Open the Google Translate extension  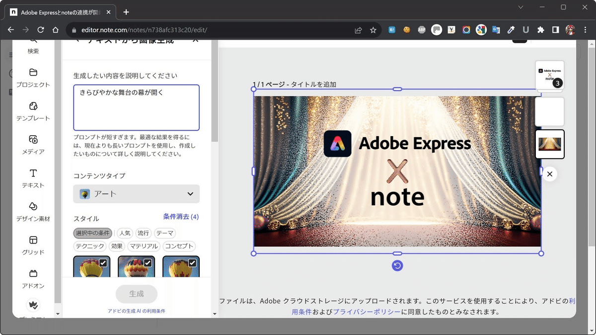(x=496, y=30)
